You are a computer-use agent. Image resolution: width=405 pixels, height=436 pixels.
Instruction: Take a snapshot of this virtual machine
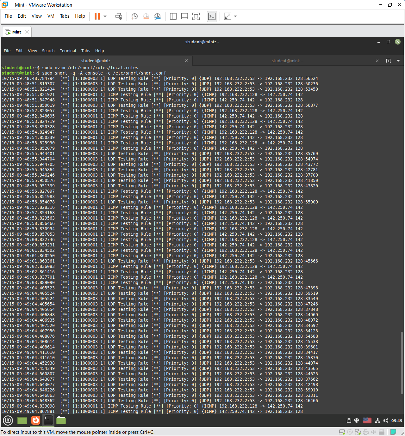tap(134, 16)
